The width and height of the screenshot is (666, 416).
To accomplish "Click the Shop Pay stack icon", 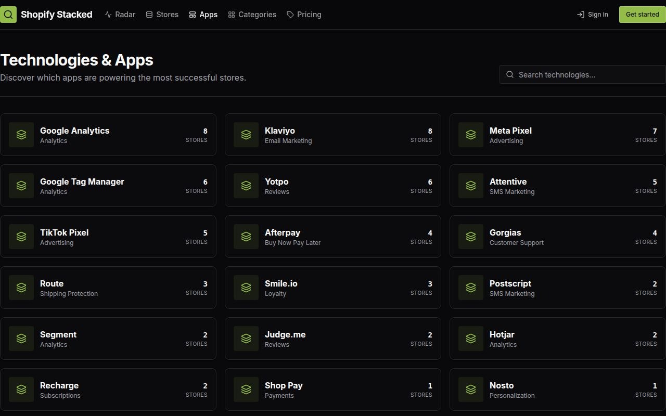I will coord(246,389).
